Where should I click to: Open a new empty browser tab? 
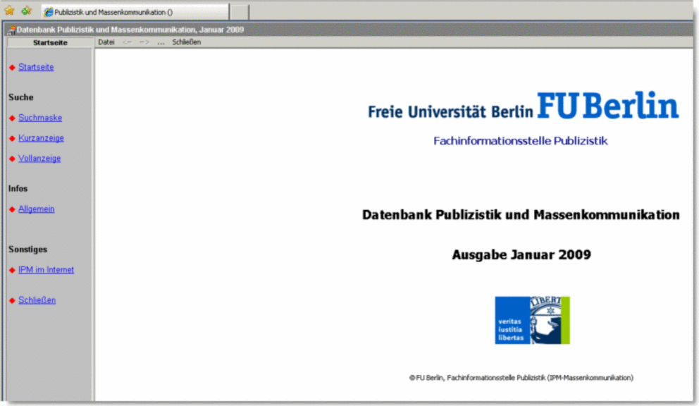click(240, 12)
